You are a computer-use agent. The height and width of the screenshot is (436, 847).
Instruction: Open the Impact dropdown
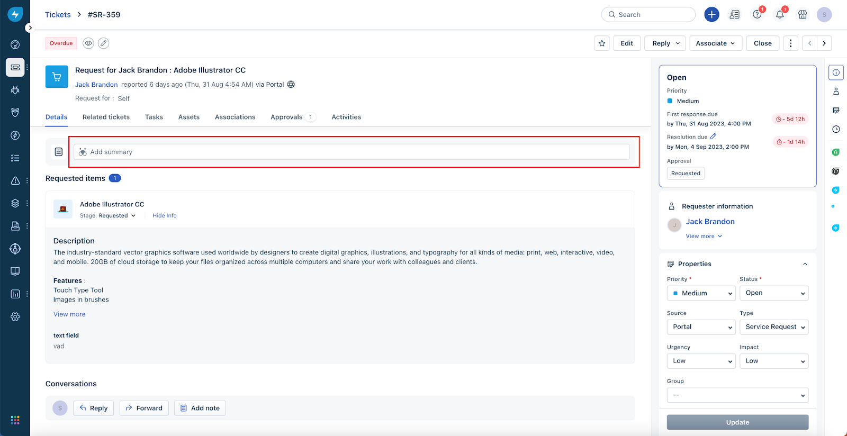click(x=774, y=361)
